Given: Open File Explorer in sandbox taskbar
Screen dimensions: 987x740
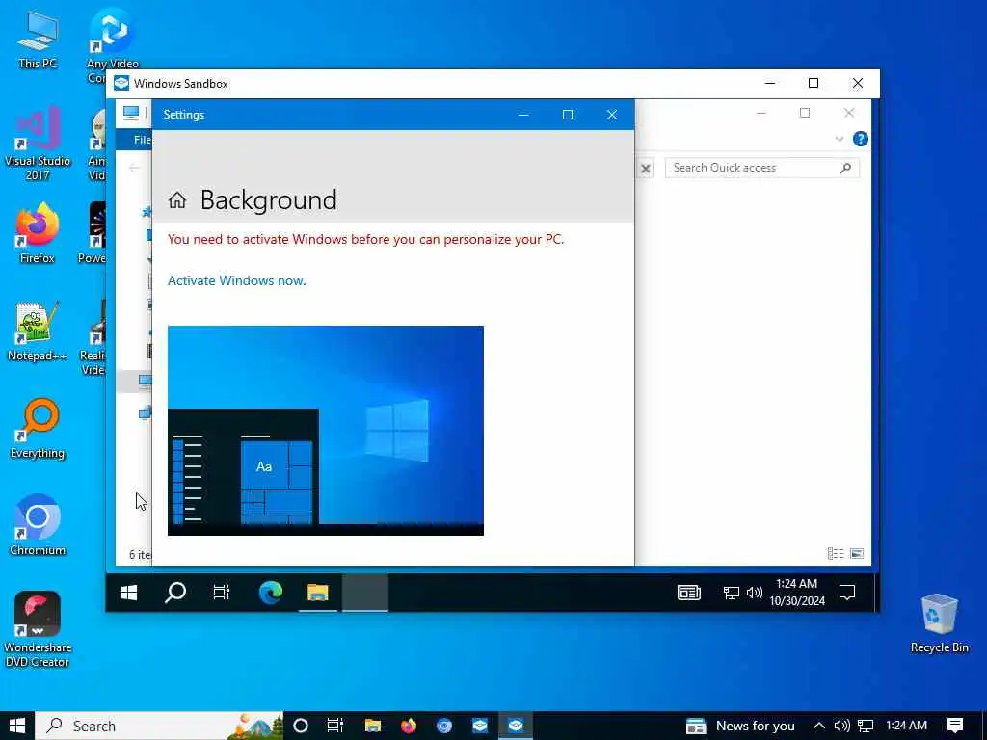Looking at the screenshot, I should pyautogui.click(x=318, y=593).
